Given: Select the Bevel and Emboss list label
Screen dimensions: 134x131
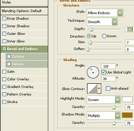Looking at the screenshot, I should click(22, 49).
